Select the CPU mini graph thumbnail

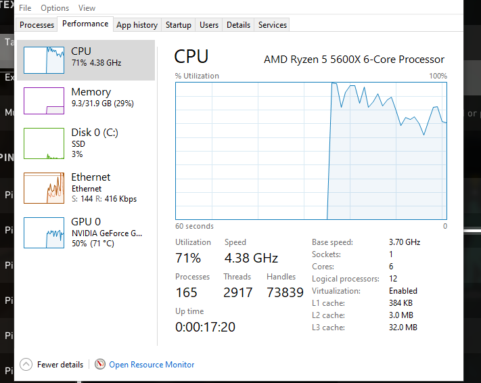tap(43, 60)
